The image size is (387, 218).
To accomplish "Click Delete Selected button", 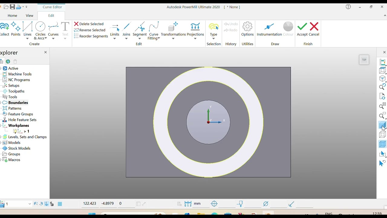I will 89,24.
